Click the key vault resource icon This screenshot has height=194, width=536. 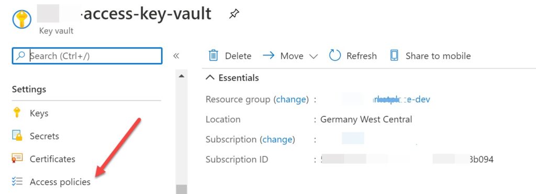[22, 19]
